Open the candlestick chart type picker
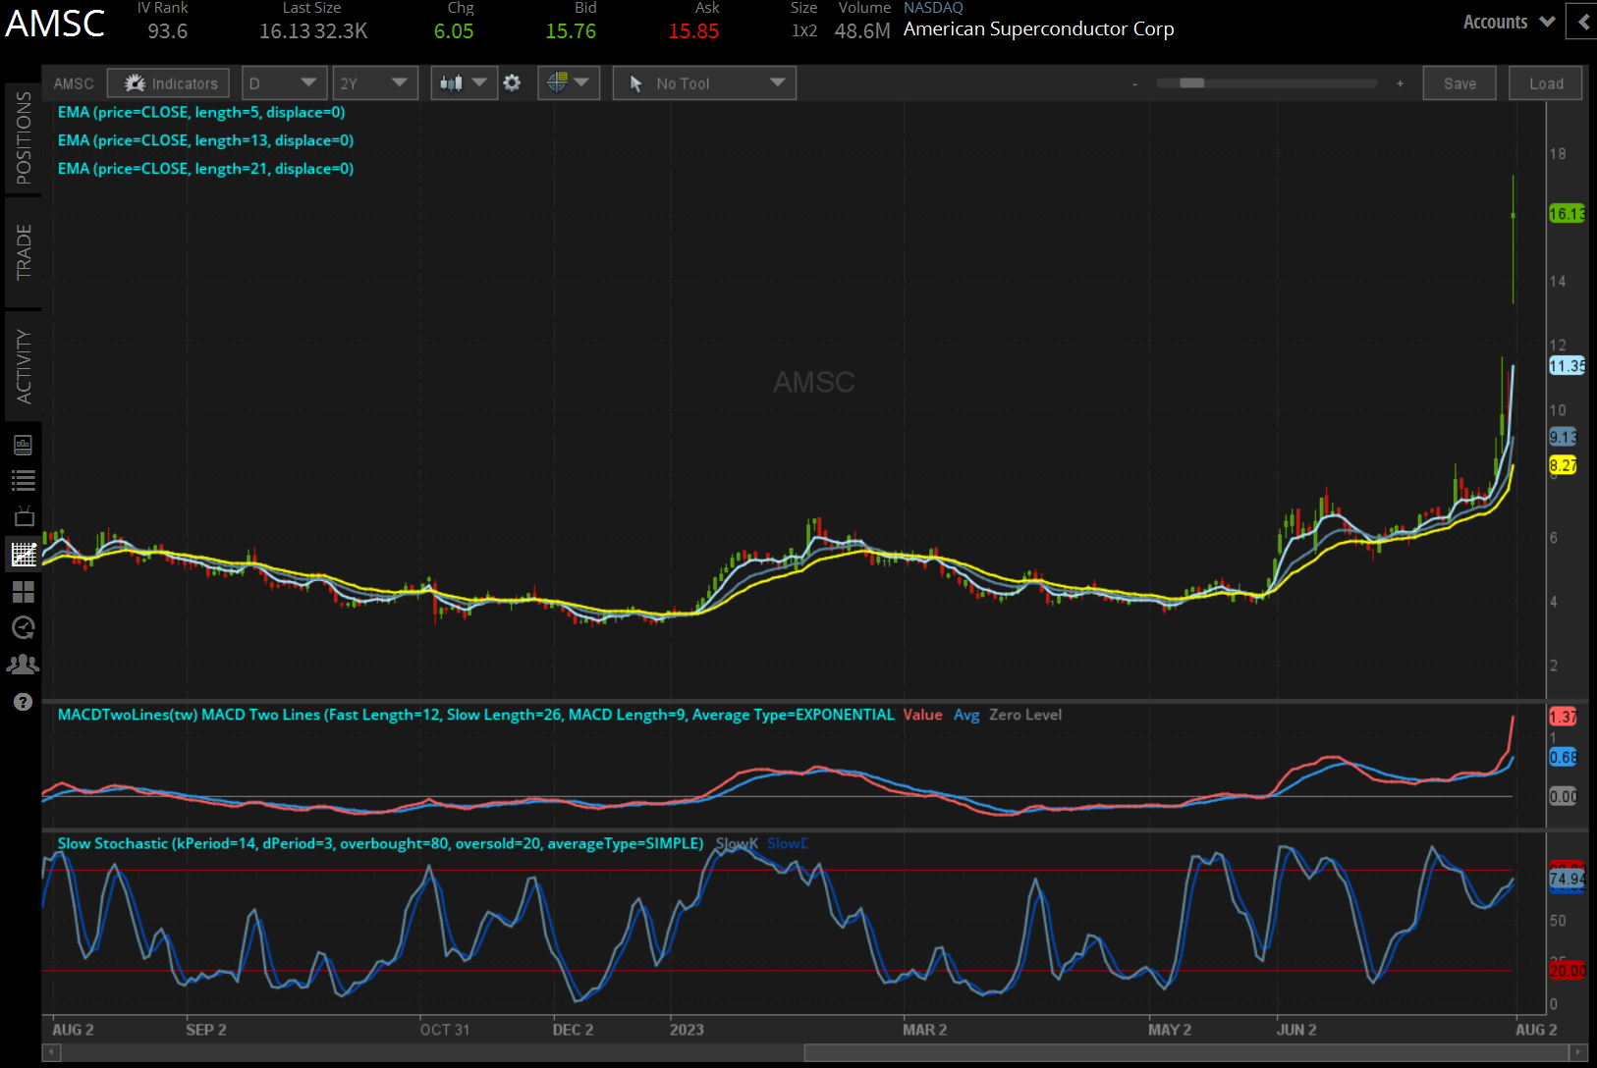The height and width of the screenshot is (1068, 1597). [x=464, y=82]
